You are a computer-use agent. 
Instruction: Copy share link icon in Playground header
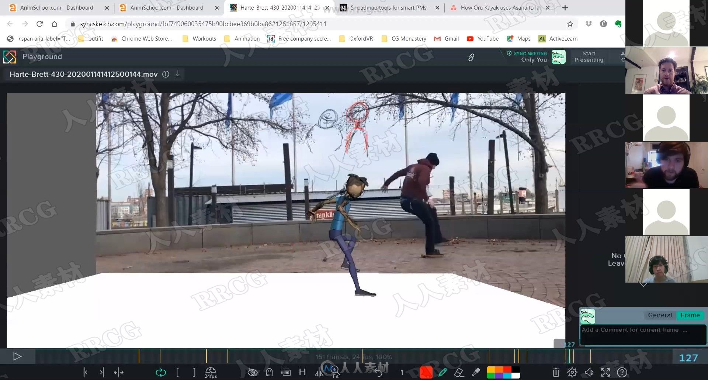[471, 57]
